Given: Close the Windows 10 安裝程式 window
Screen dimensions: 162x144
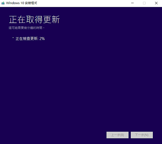Looking at the screenshot, I should click(x=156, y=3).
